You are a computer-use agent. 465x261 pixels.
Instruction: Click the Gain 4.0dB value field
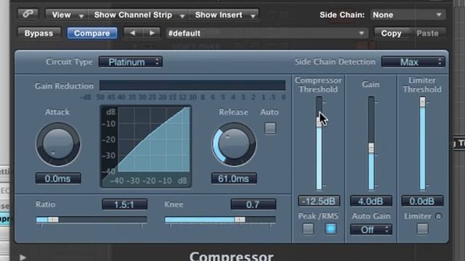tap(371, 201)
